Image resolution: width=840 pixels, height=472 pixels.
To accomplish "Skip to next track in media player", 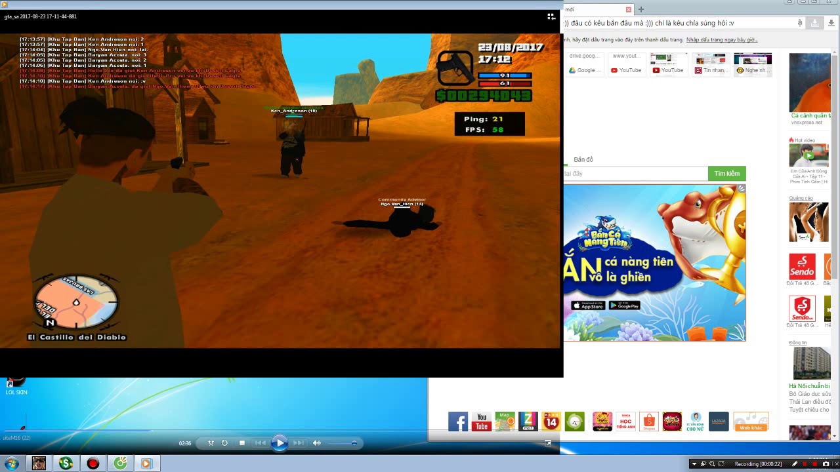I will pos(299,443).
